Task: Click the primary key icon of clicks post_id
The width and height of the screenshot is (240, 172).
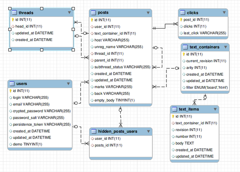Action: (181, 20)
